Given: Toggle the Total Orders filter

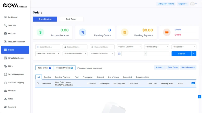Looking at the screenshot, I should 45,68.
